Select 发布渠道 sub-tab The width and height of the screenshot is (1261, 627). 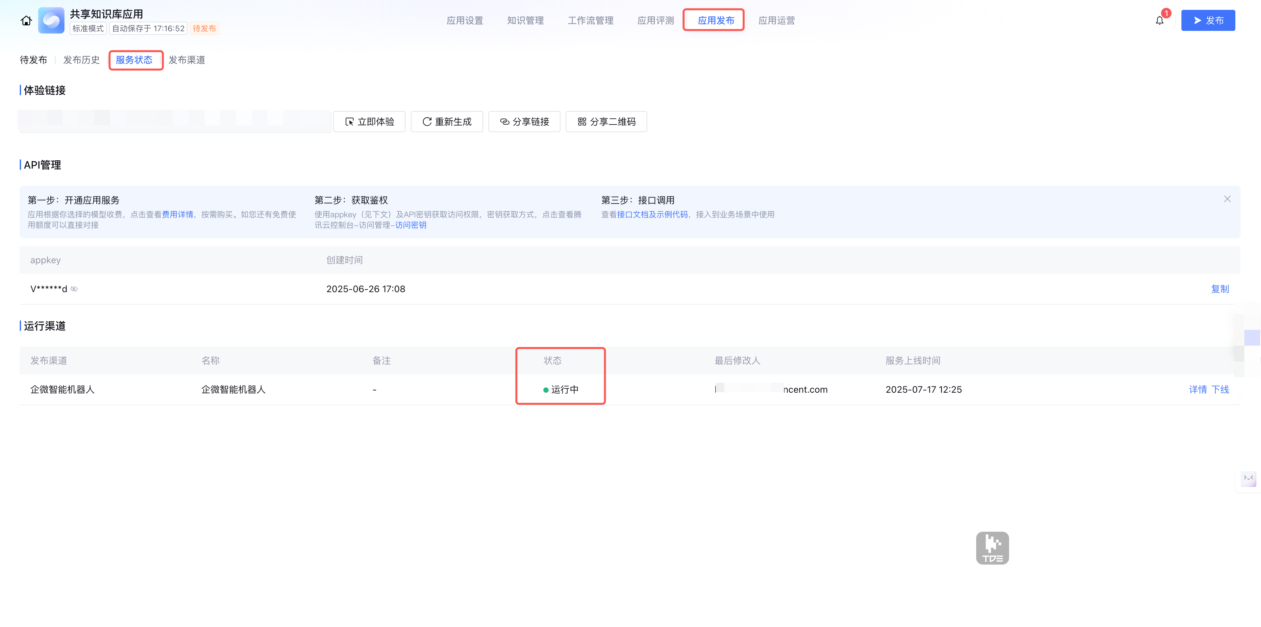pyautogui.click(x=186, y=60)
